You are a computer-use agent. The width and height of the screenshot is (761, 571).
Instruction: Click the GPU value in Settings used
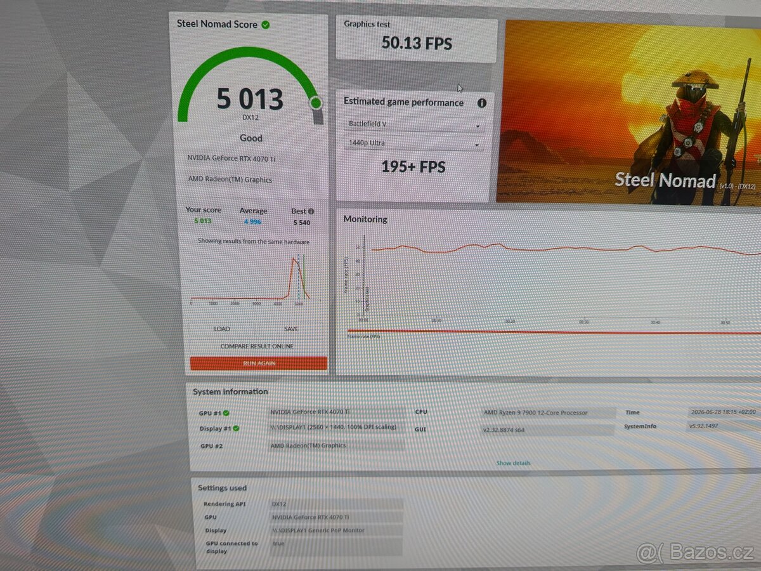336,517
